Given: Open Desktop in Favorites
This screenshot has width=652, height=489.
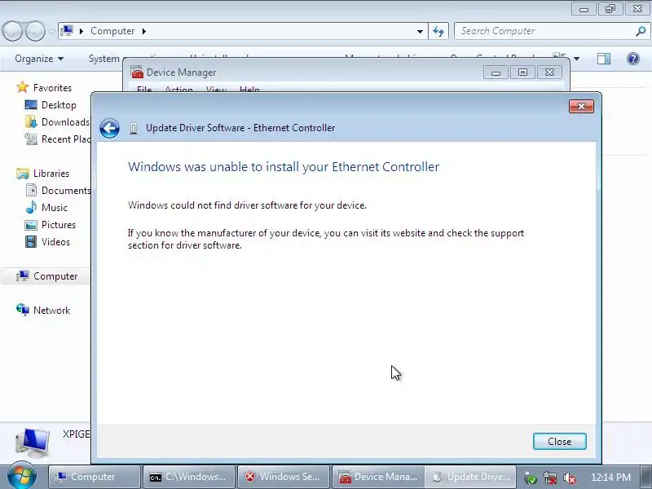Looking at the screenshot, I should click(59, 105).
